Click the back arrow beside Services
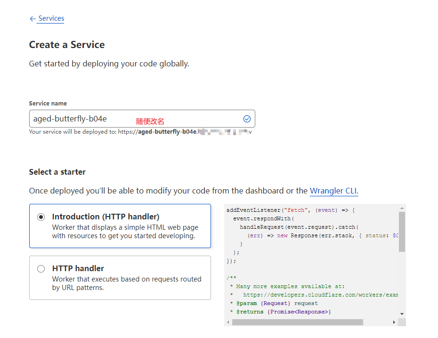 click(x=32, y=19)
